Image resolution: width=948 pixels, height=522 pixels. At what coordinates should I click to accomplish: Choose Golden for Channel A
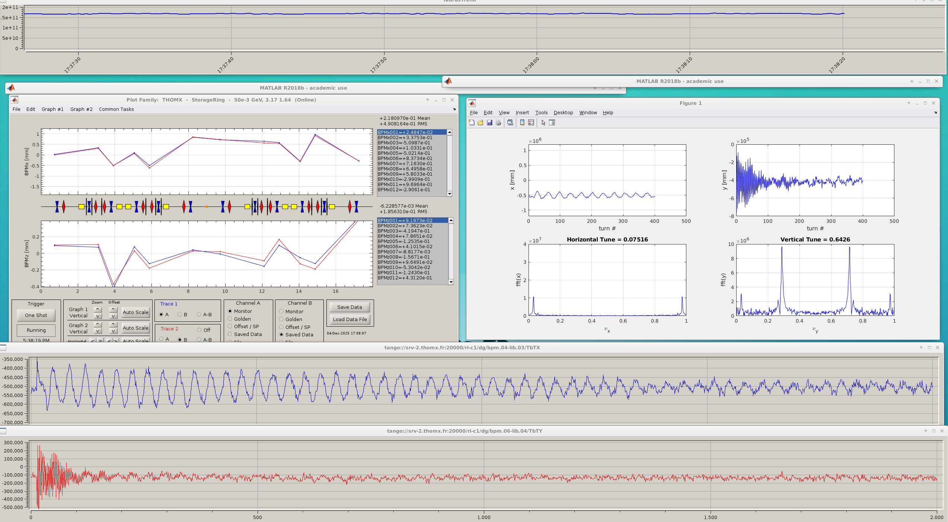point(230,319)
